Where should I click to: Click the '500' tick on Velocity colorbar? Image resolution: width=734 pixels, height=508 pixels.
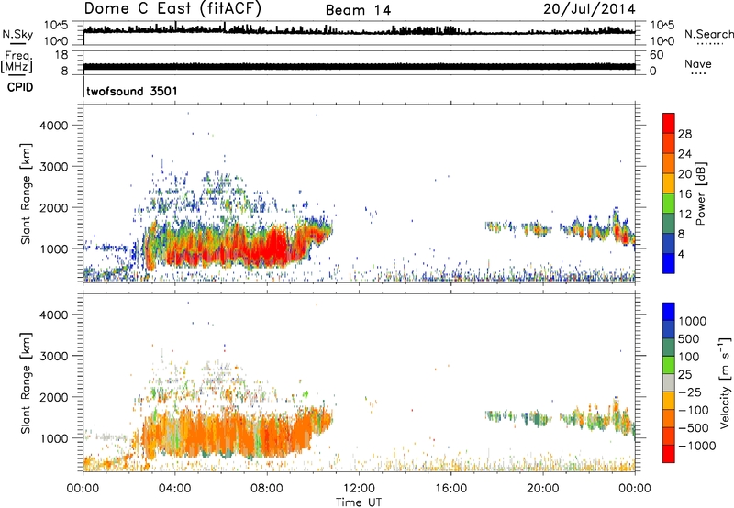coord(689,338)
